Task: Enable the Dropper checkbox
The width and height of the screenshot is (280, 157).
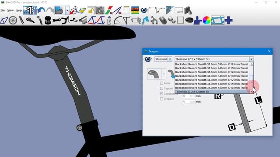Action: (161, 99)
